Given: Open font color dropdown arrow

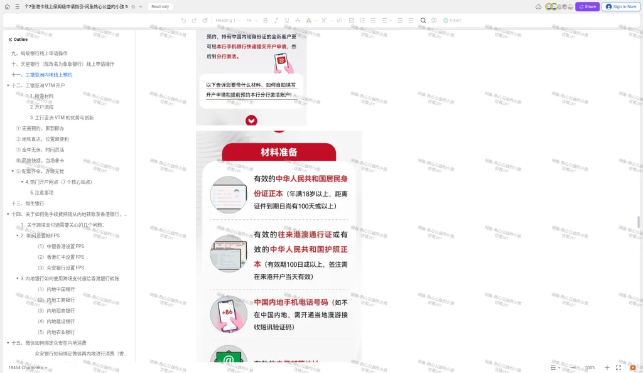Looking at the screenshot, I should tap(315, 21).
